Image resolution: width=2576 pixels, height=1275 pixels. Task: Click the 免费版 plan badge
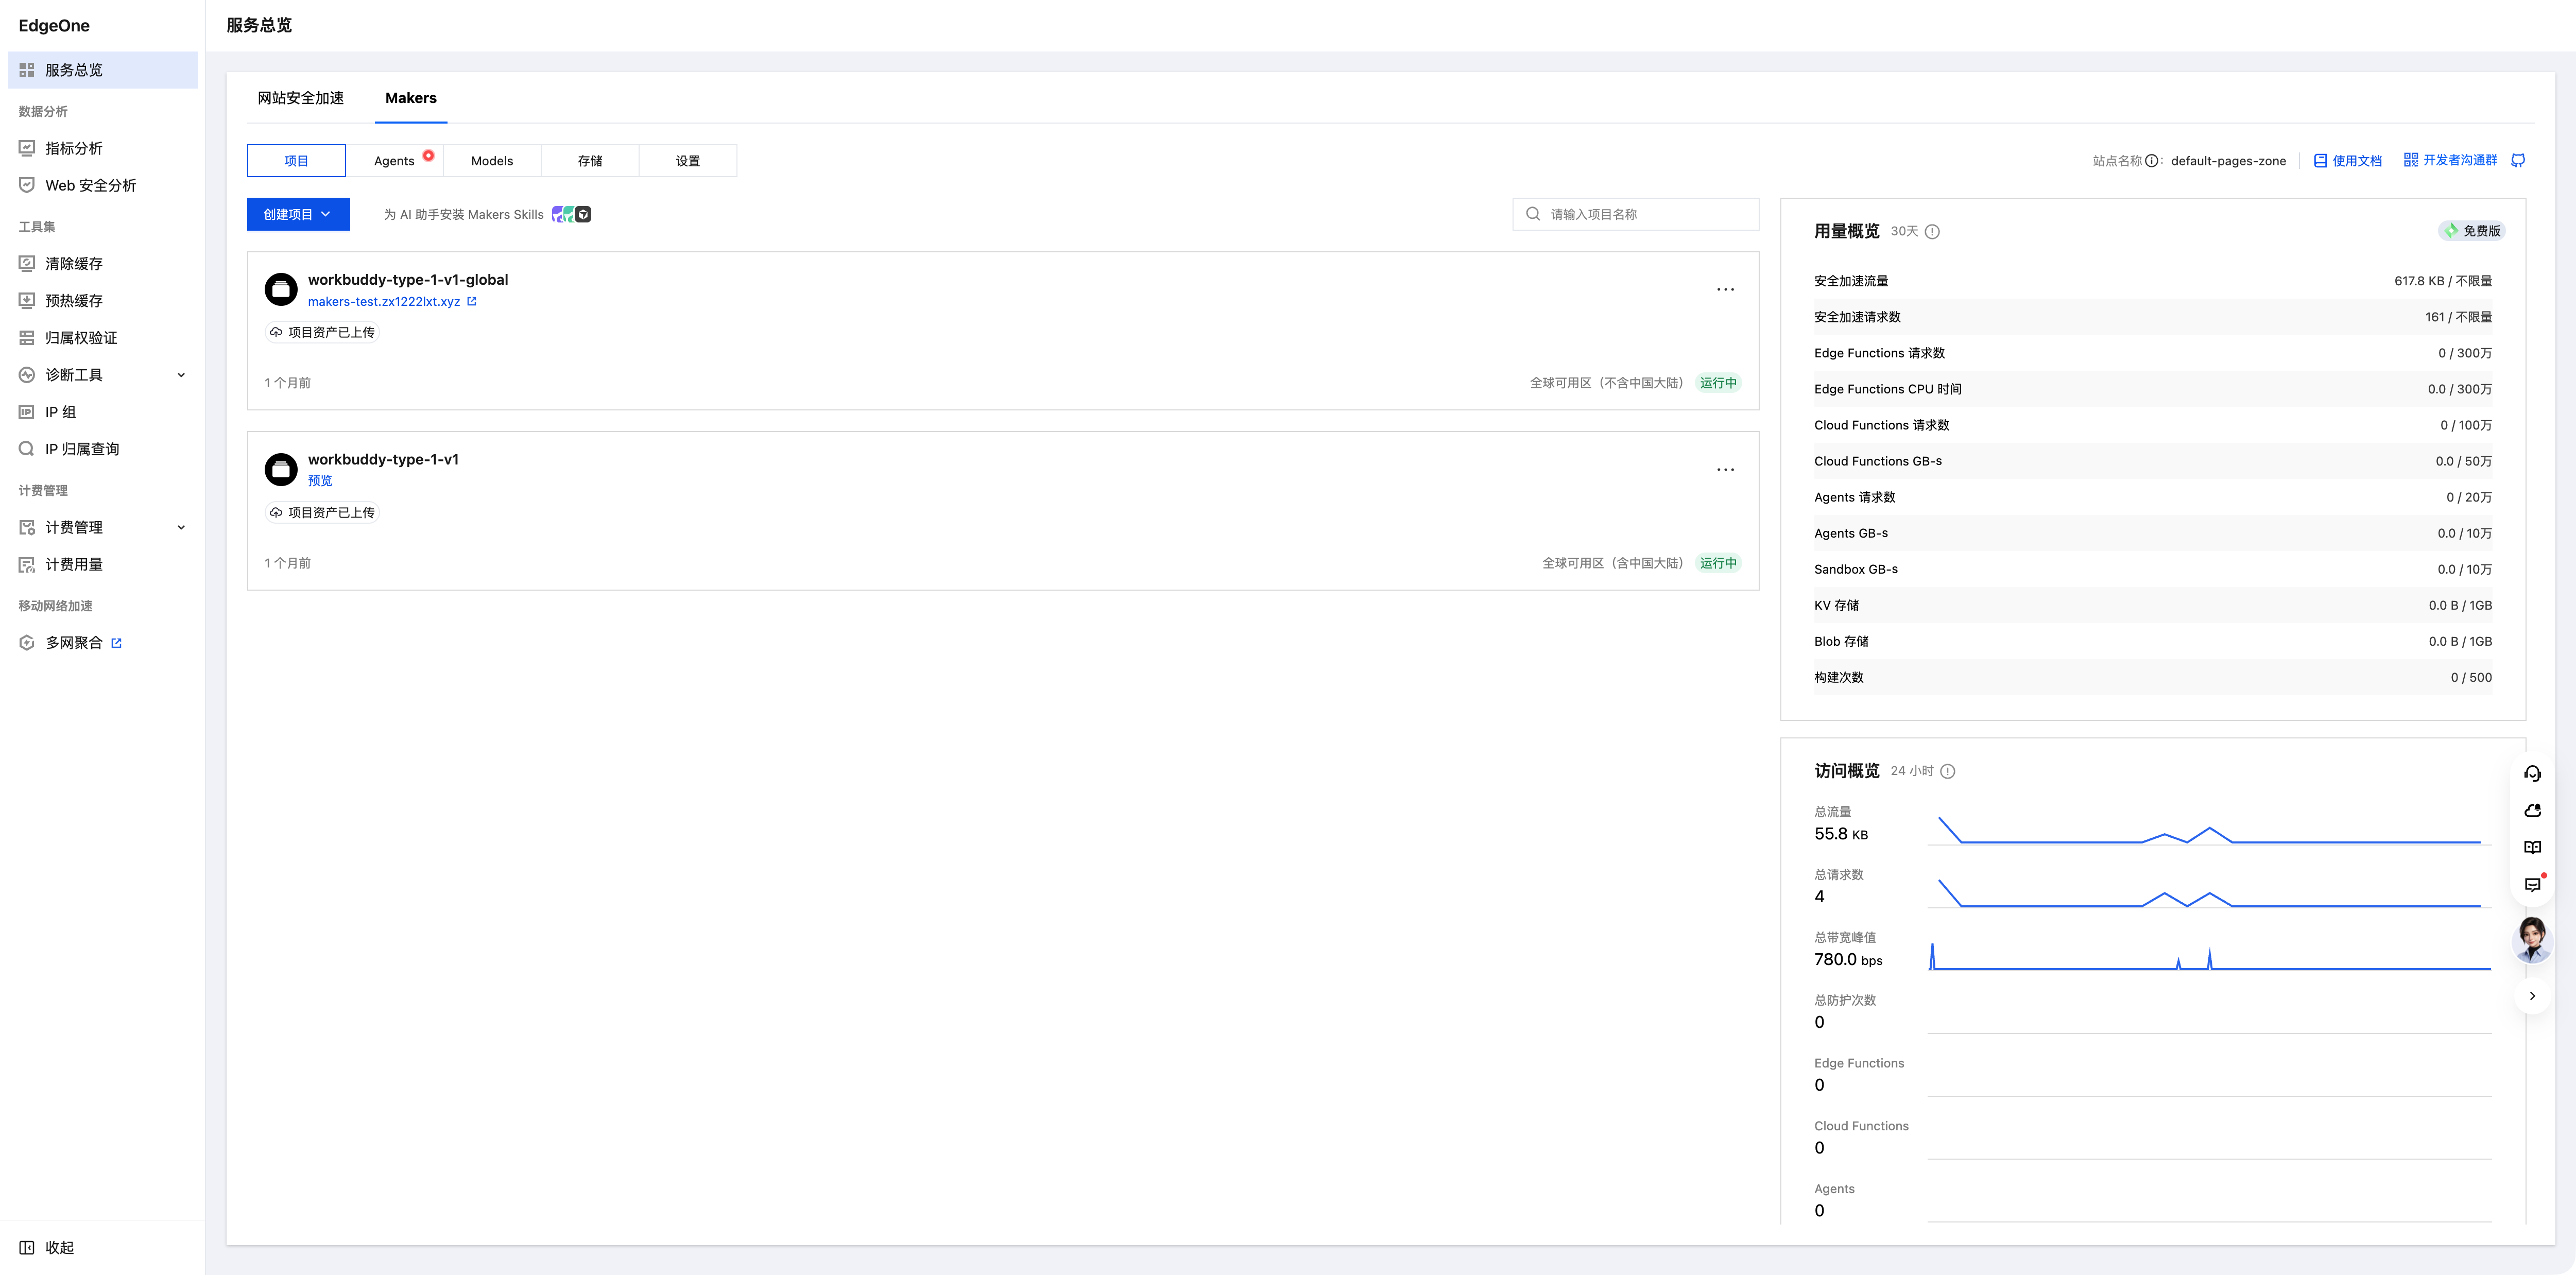click(x=2471, y=231)
